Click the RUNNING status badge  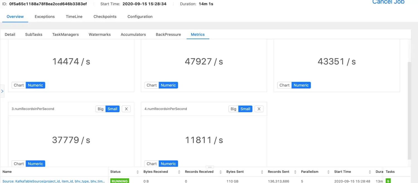click(120, 181)
